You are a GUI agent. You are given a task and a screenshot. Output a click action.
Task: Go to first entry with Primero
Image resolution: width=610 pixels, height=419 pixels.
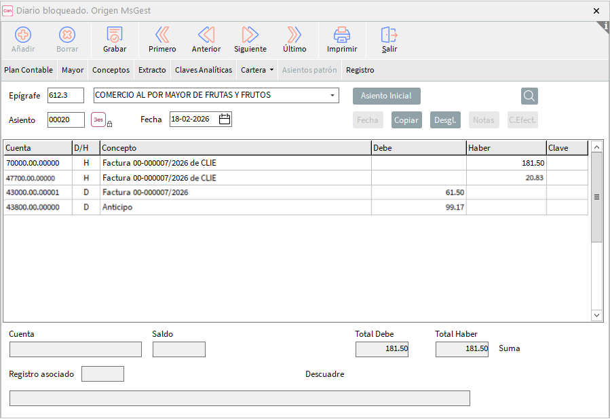click(162, 35)
